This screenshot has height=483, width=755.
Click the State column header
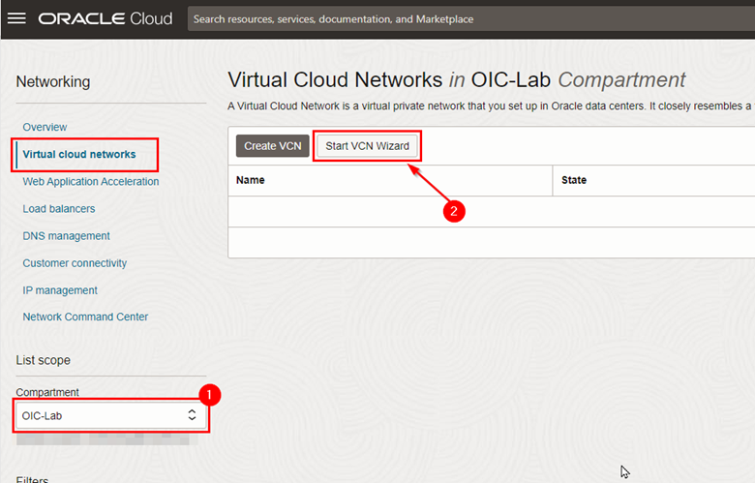pyautogui.click(x=573, y=180)
